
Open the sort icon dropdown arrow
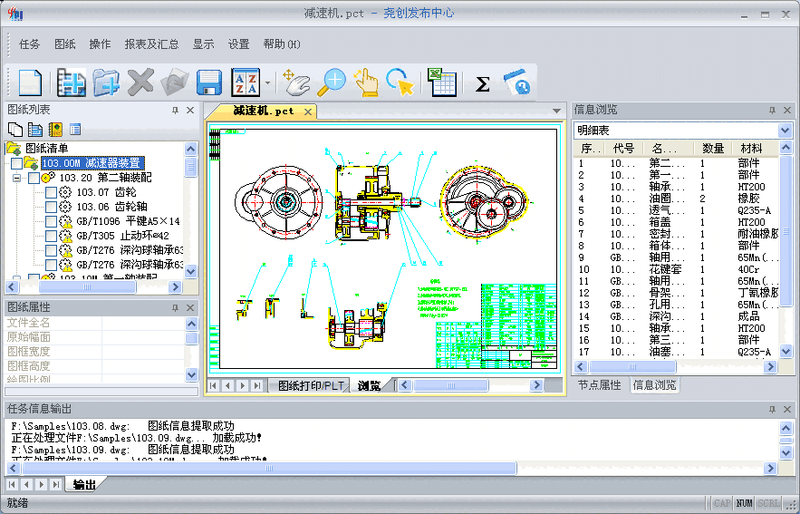267,82
